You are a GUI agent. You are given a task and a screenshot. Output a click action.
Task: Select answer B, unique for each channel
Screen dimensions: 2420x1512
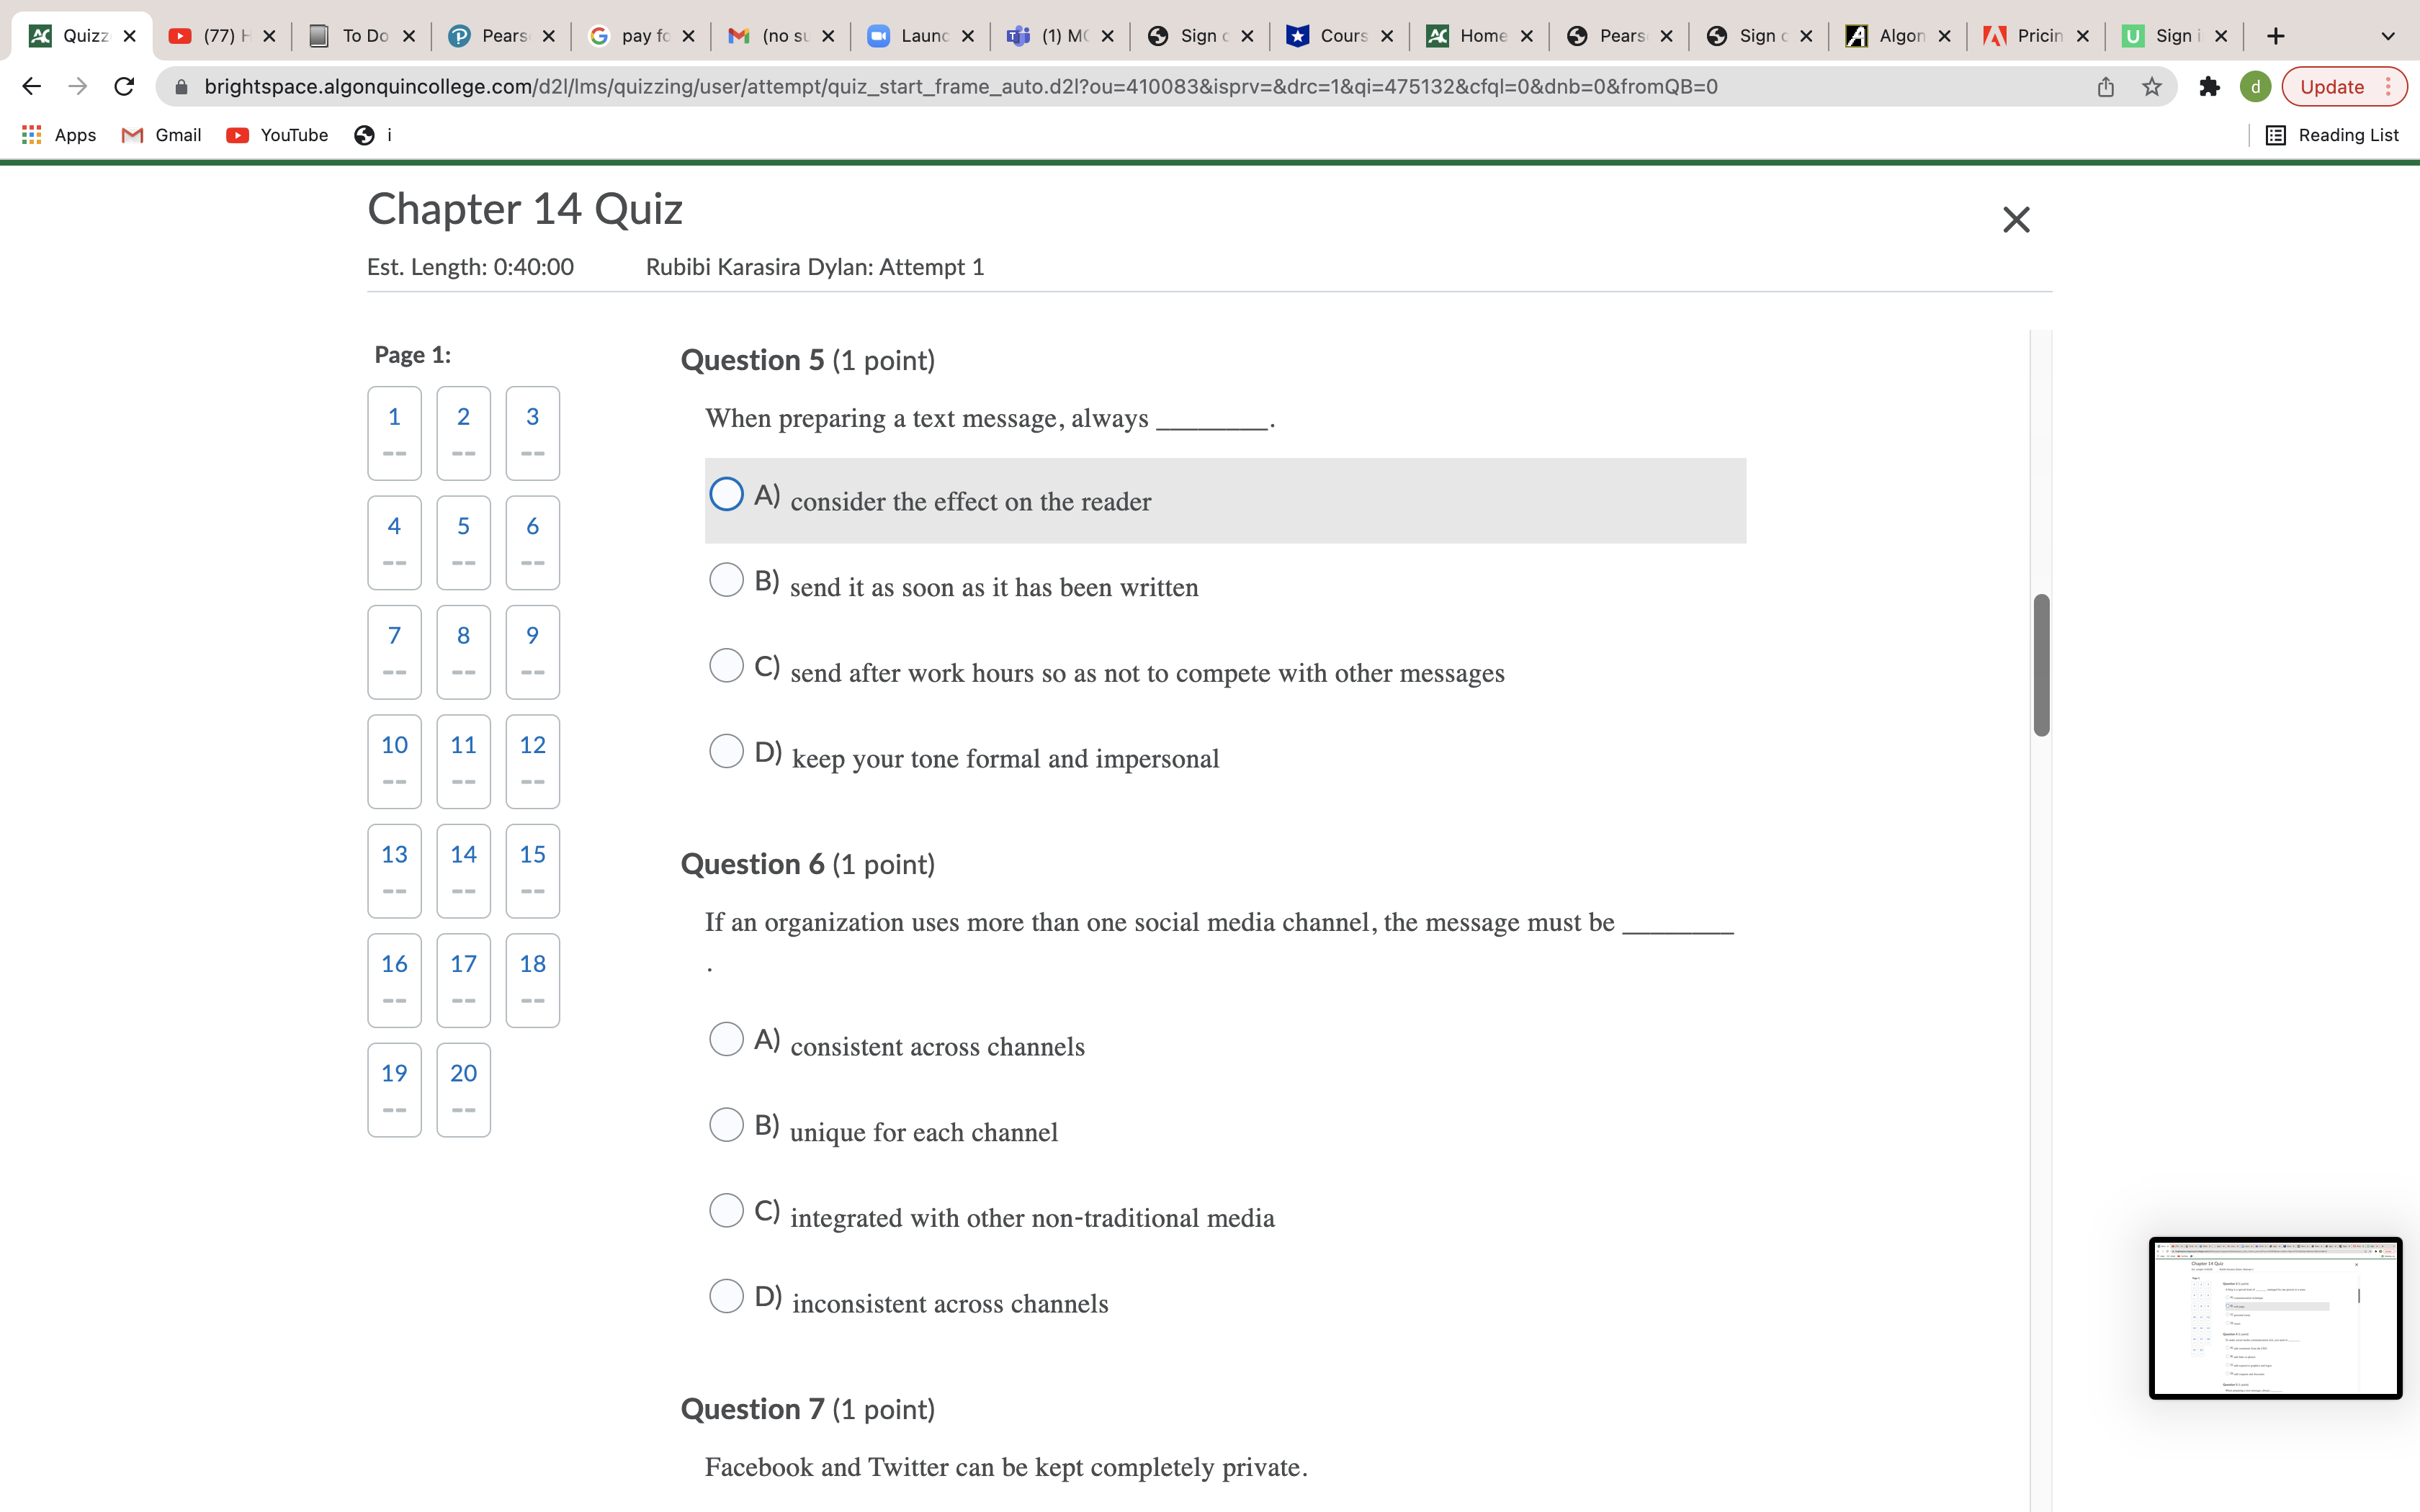point(726,1125)
